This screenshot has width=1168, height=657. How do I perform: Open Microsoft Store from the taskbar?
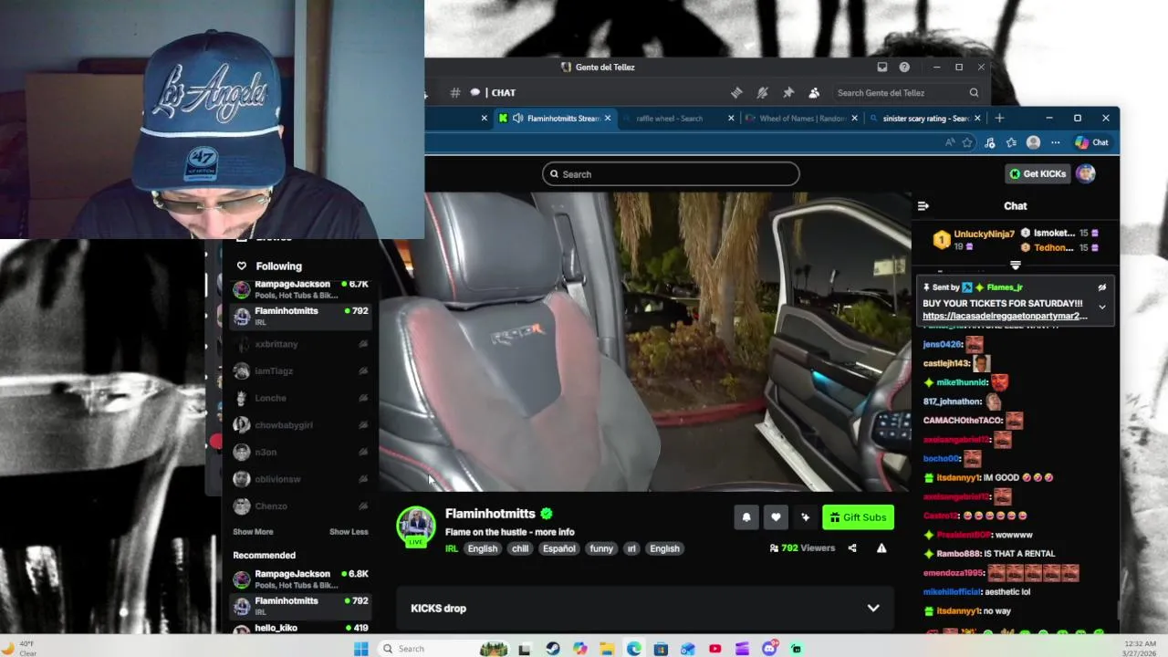click(661, 649)
